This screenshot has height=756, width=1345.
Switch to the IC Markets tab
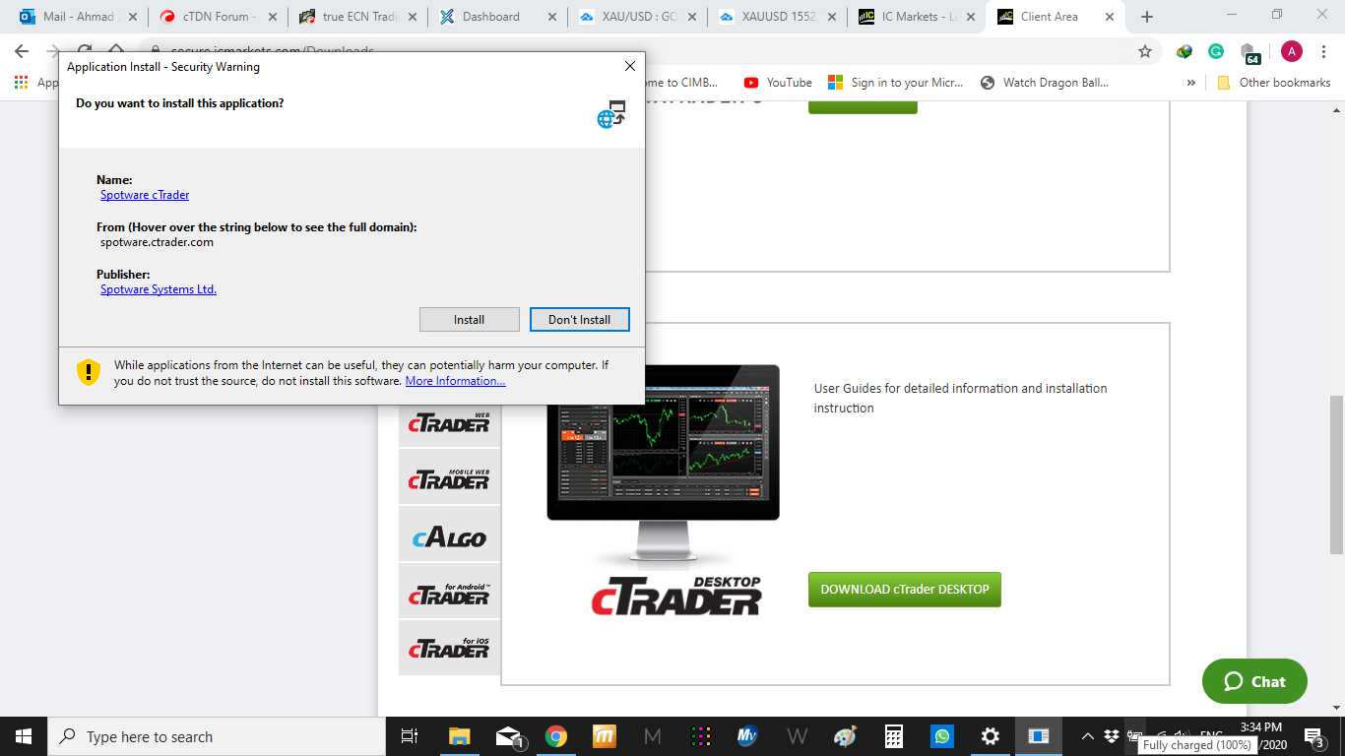[x=918, y=17]
